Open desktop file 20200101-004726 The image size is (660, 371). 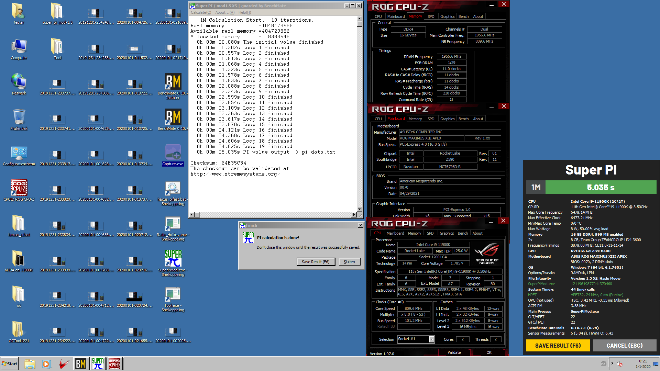point(134,16)
